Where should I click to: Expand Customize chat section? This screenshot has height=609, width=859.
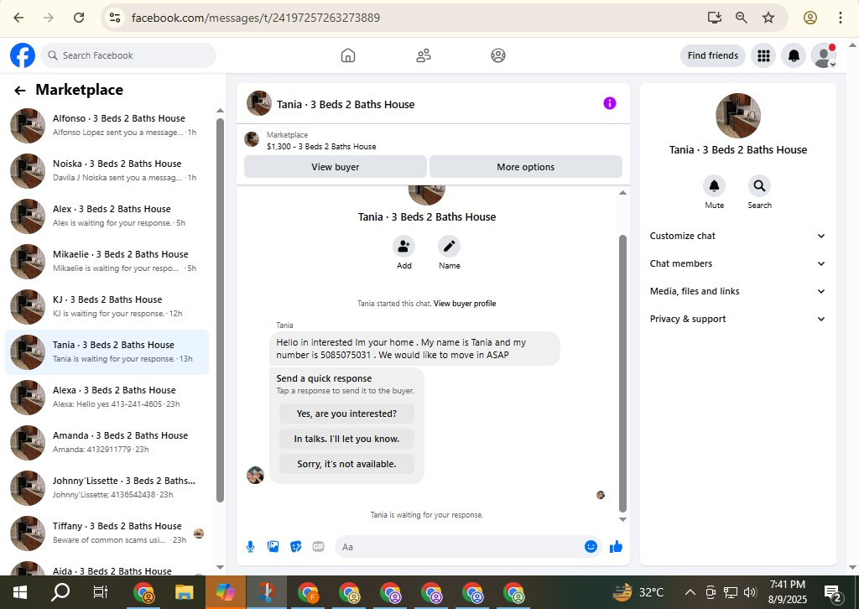click(x=737, y=236)
